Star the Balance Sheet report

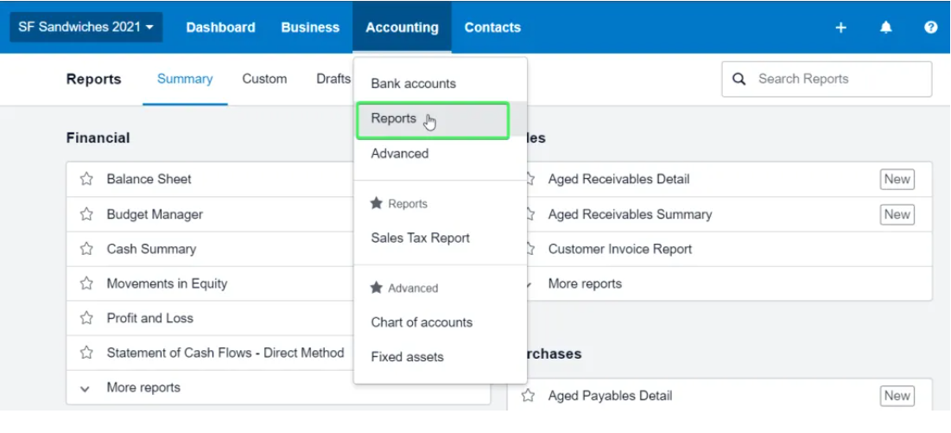point(86,180)
